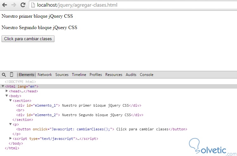Expand the head element node
This screenshot has height=156, width=237.
(x=7, y=91)
